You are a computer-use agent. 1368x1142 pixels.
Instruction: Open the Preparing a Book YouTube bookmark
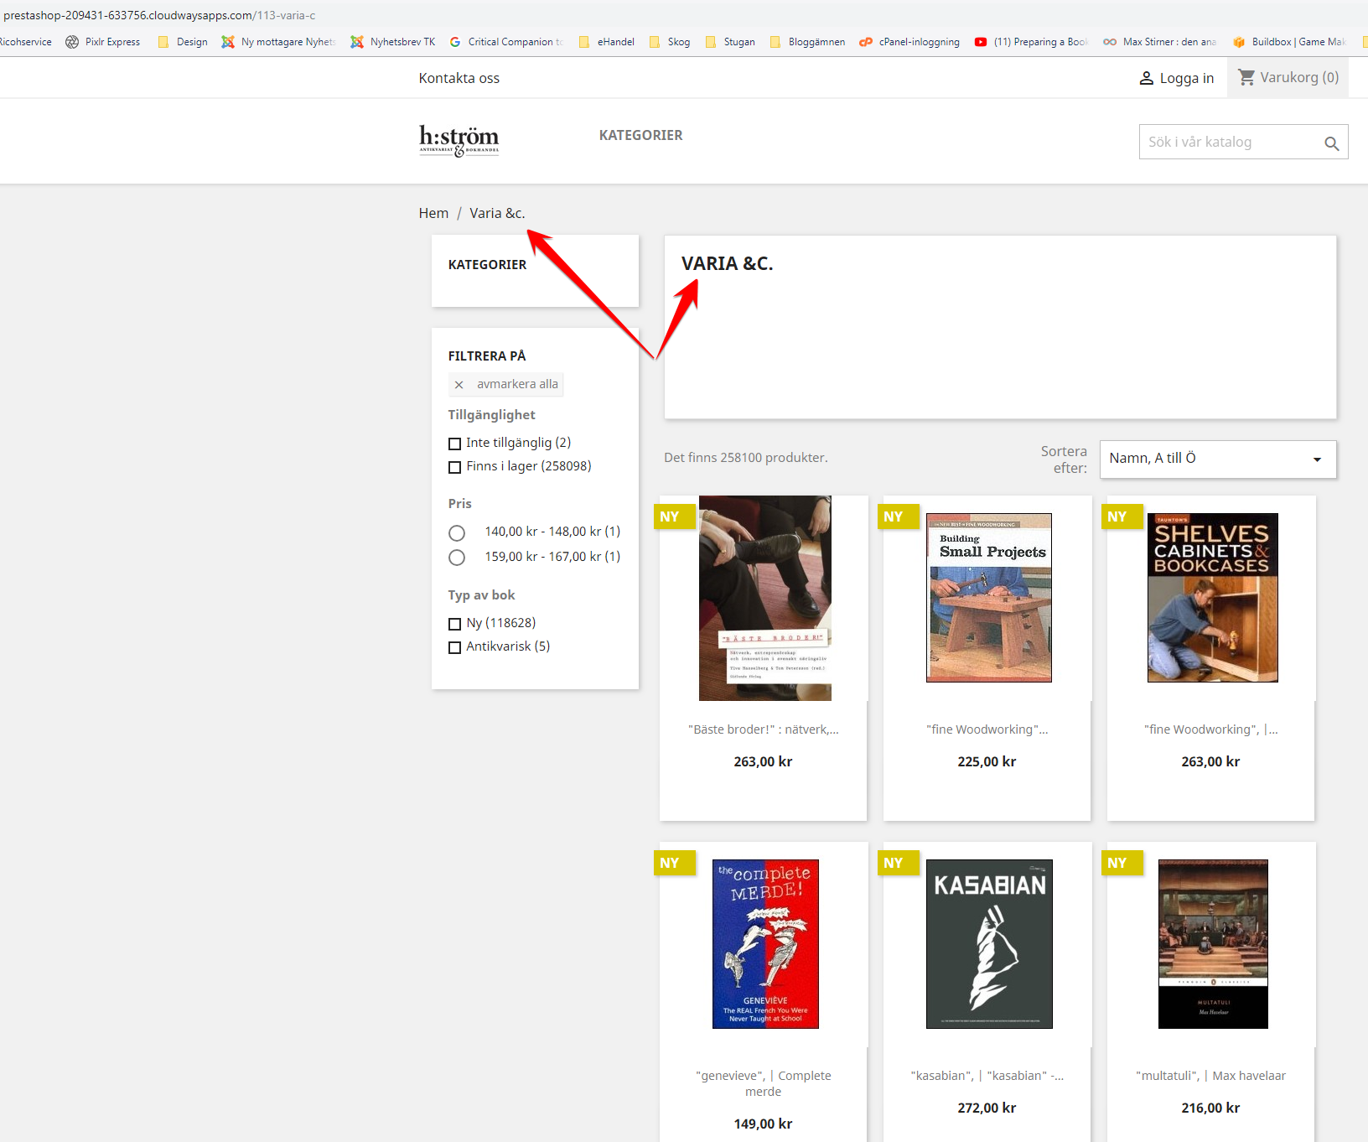[1031, 42]
